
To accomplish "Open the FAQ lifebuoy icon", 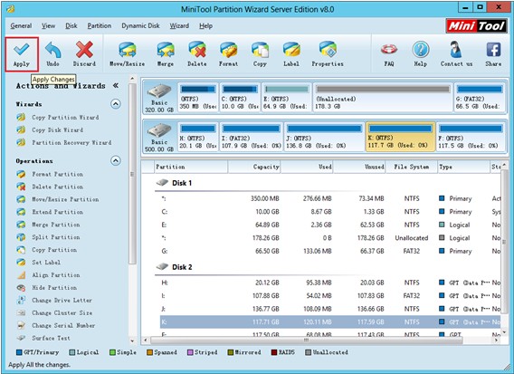I will pyautogui.click(x=389, y=50).
